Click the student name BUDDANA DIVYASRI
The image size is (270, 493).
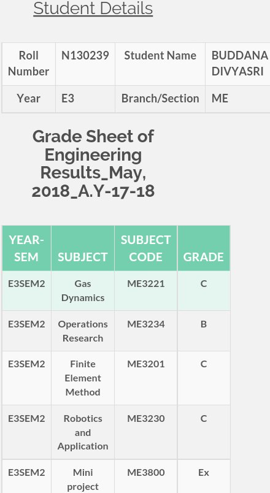click(x=240, y=64)
